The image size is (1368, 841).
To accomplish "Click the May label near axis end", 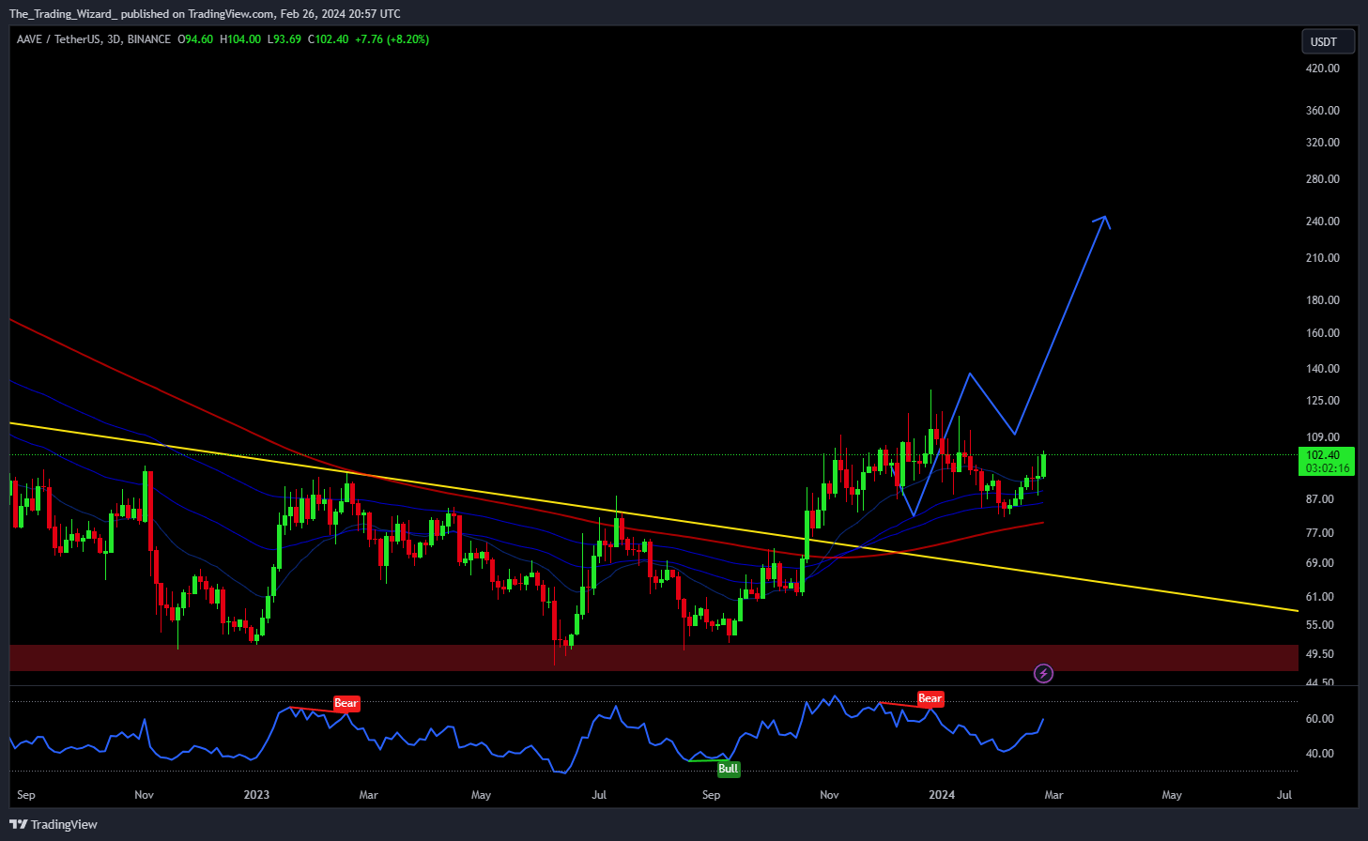I will (1172, 795).
